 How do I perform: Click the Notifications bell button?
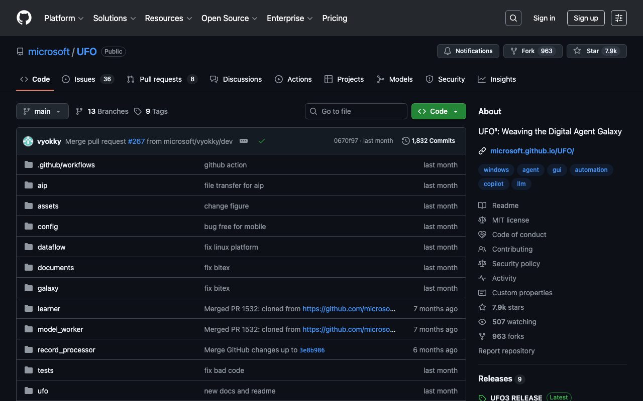[x=468, y=51]
